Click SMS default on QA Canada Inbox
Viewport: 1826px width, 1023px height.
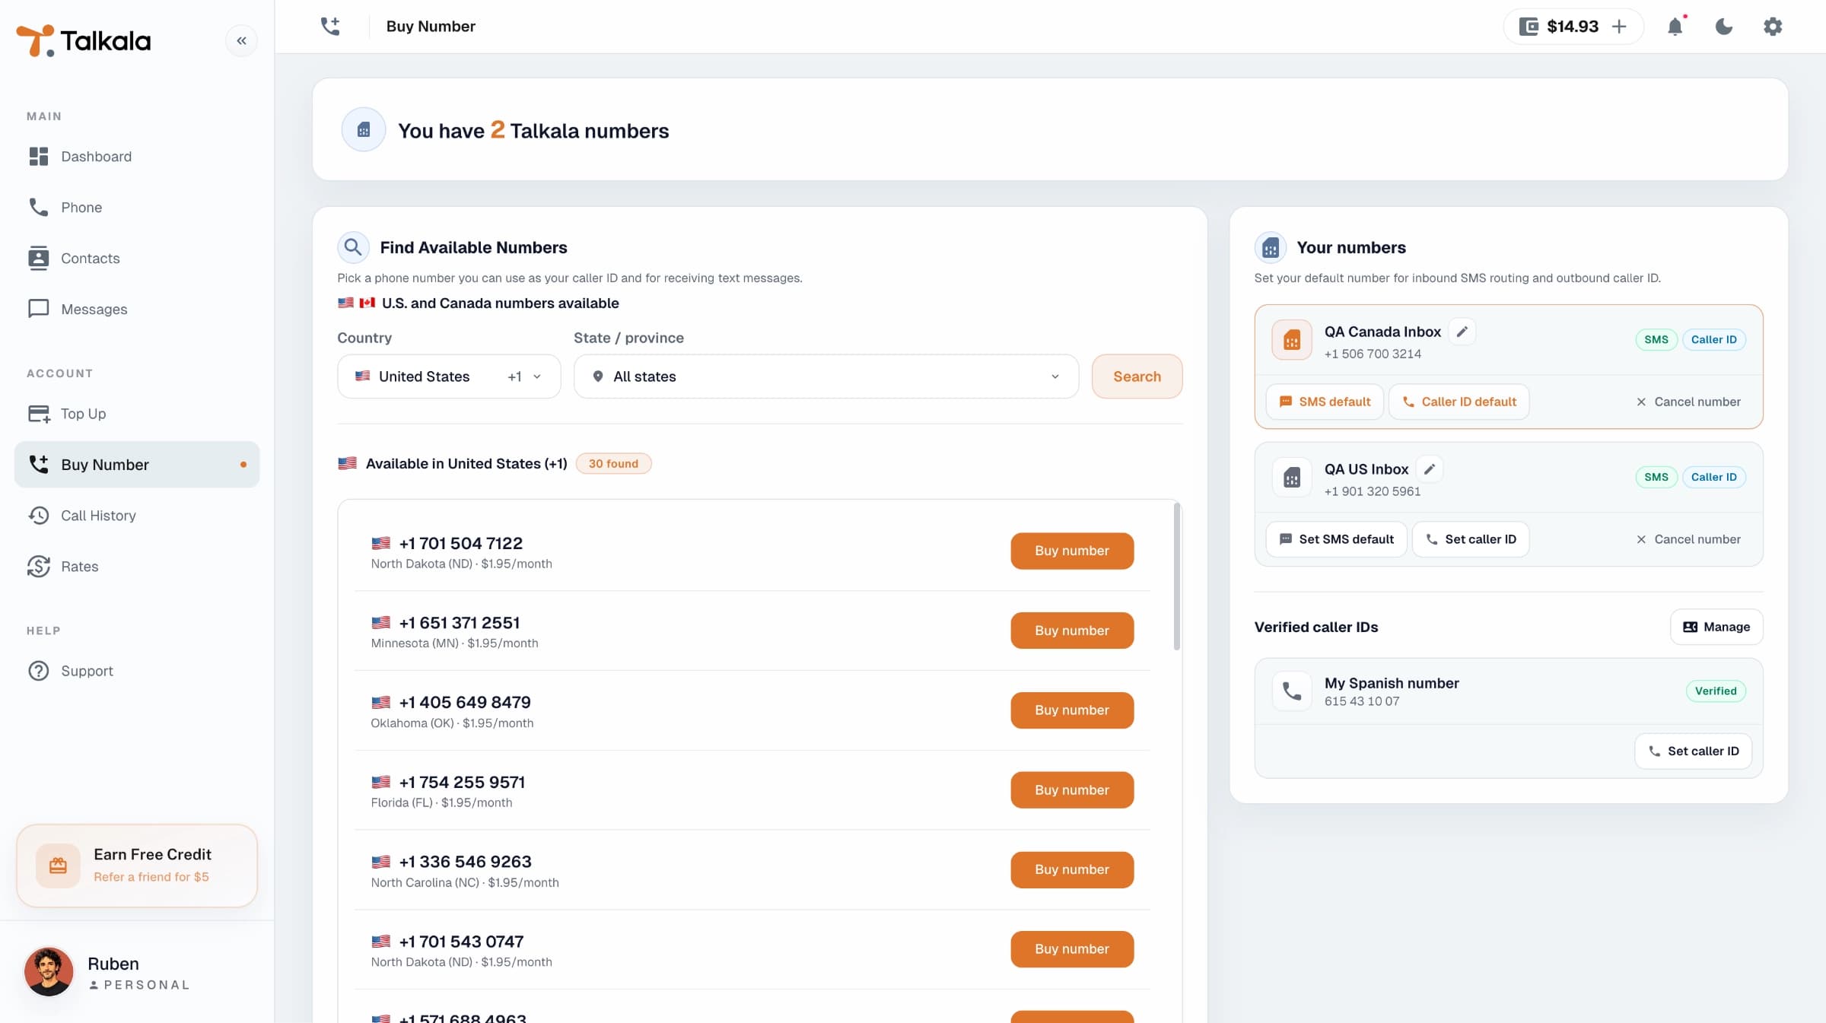tap(1325, 402)
